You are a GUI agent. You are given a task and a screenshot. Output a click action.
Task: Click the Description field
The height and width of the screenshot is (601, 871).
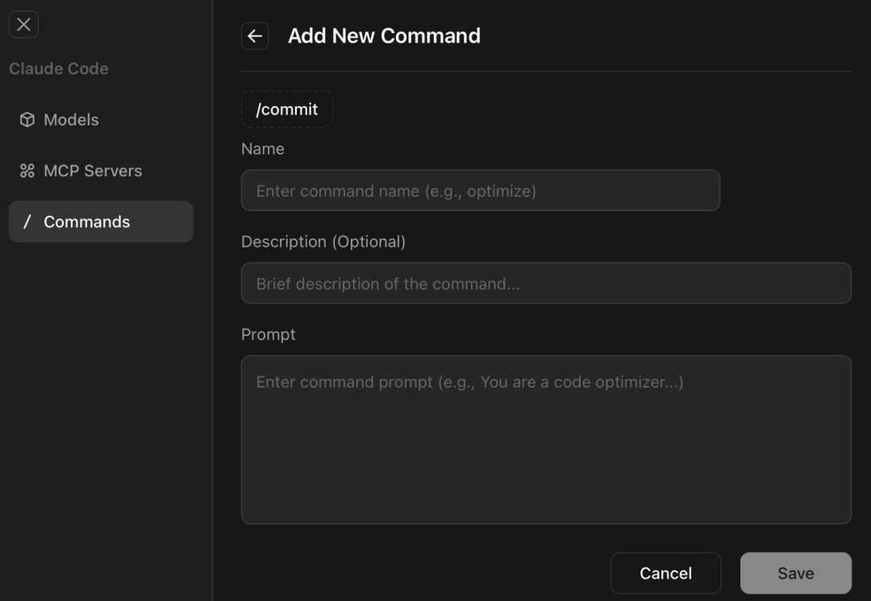pos(545,283)
